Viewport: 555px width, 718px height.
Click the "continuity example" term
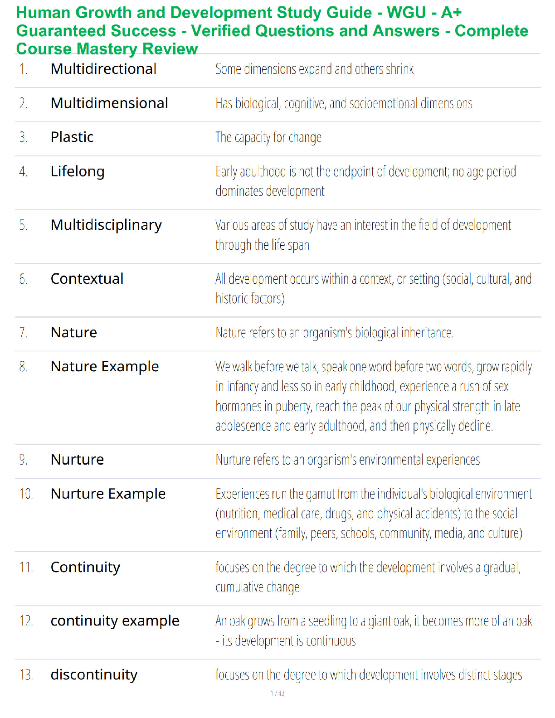pos(115,621)
